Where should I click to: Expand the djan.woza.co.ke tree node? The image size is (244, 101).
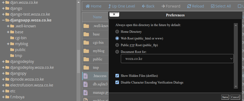tap(3, 2)
